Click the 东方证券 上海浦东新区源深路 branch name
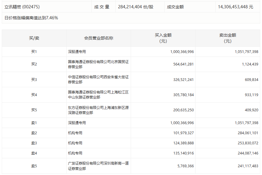Viewport: 262px width, 175px height. (x=98, y=110)
